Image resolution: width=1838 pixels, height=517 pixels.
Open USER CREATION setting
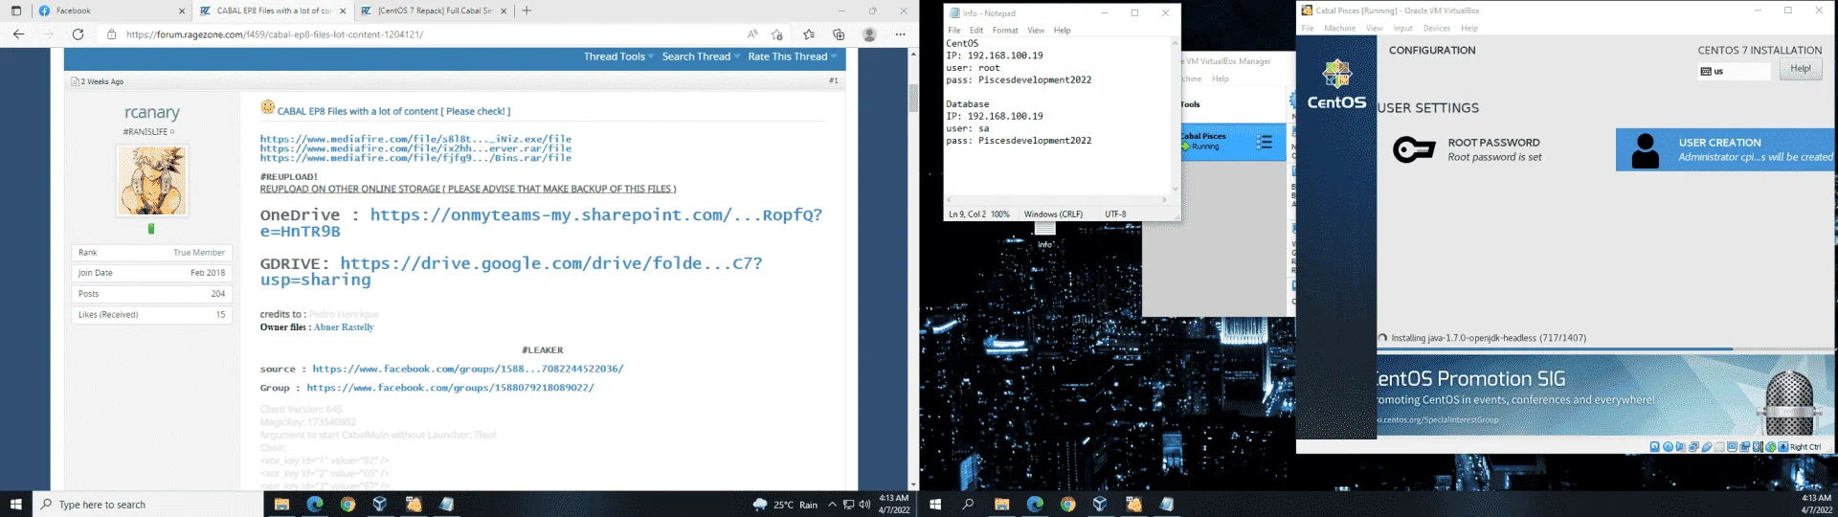[1726, 149]
